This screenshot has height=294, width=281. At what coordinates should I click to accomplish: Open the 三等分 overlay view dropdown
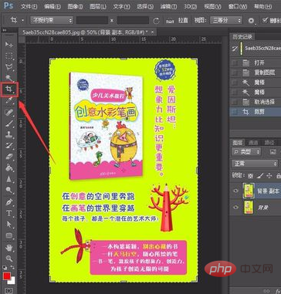pos(226,20)
